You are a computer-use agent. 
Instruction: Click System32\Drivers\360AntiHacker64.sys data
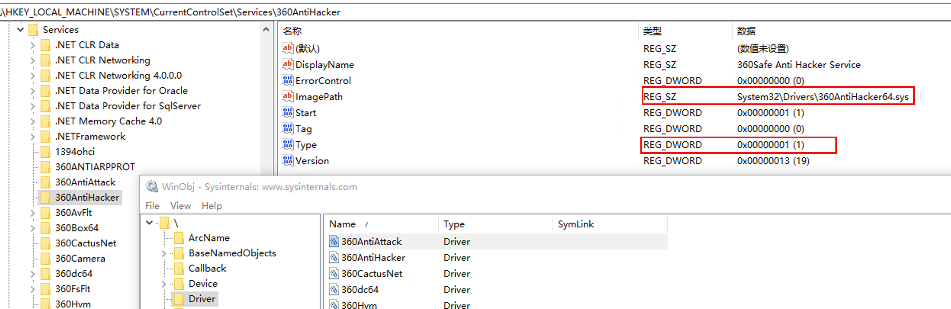point(823,97)
